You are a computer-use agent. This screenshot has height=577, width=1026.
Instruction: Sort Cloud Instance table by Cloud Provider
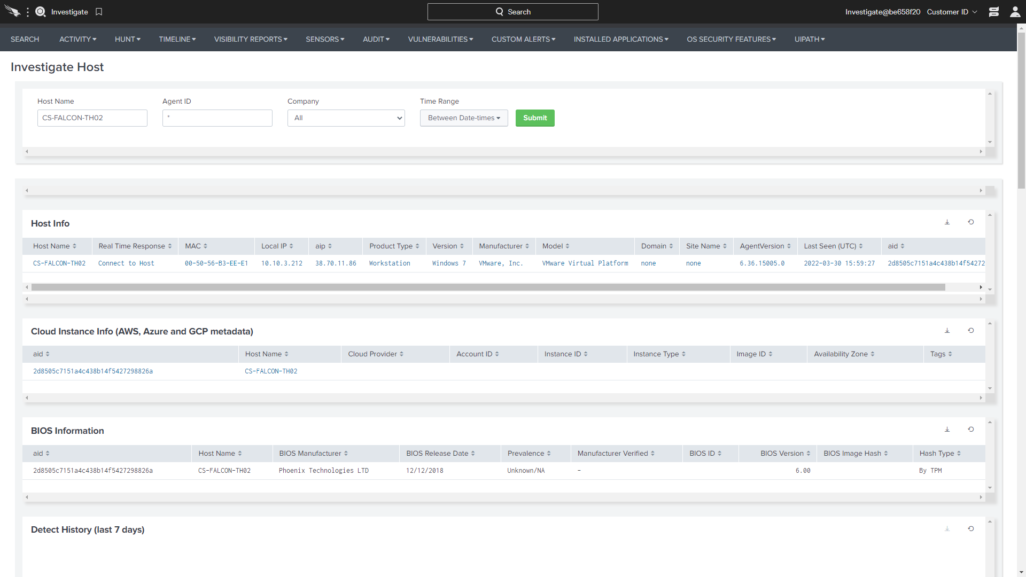[x=376, y=354]
